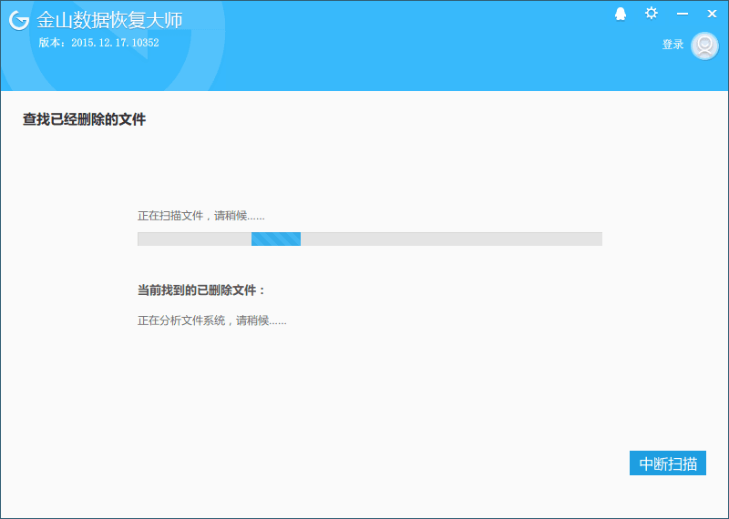Click the QQ penguin icon
Image resolution: width=729 pixels, height=519 pixels.
tap(621, 14)
